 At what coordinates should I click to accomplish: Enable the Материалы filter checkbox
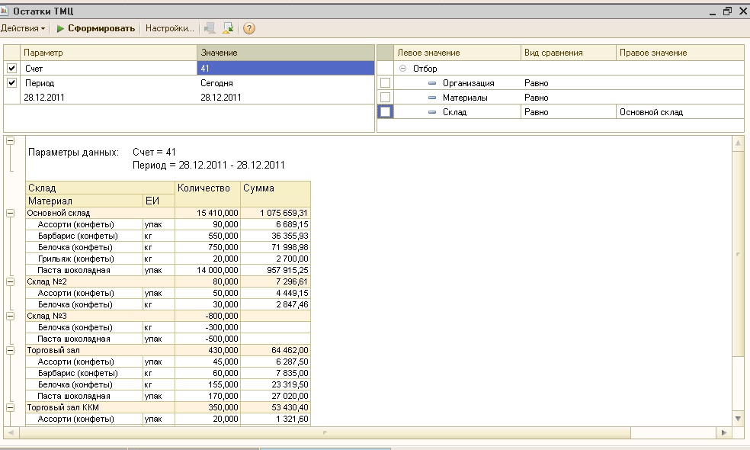[385, 97]
